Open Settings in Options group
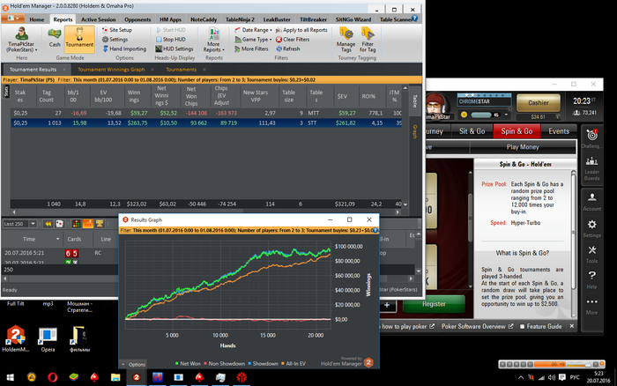Viewport: 617px width, 386px height. (115, 40)
